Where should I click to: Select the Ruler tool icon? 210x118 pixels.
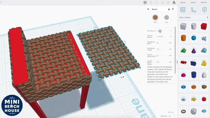tap(194, 10)
